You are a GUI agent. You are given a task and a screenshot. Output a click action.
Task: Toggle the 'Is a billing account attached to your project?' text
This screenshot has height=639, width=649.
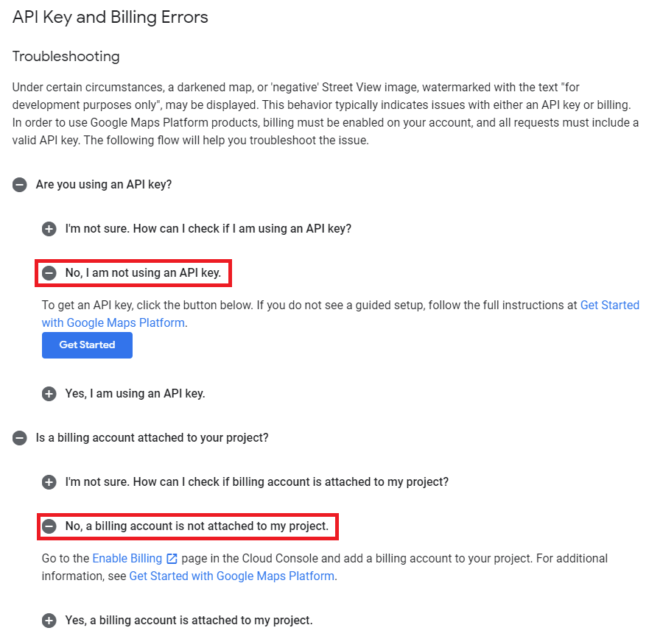tap(152, 438)
